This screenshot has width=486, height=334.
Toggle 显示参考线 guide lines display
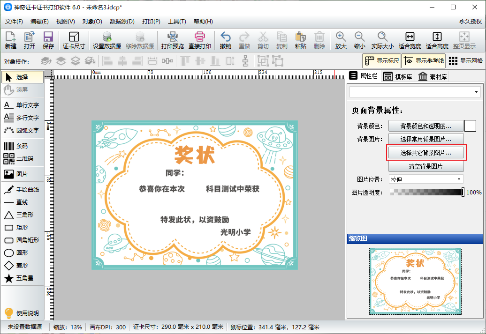(x=423, y=60)
